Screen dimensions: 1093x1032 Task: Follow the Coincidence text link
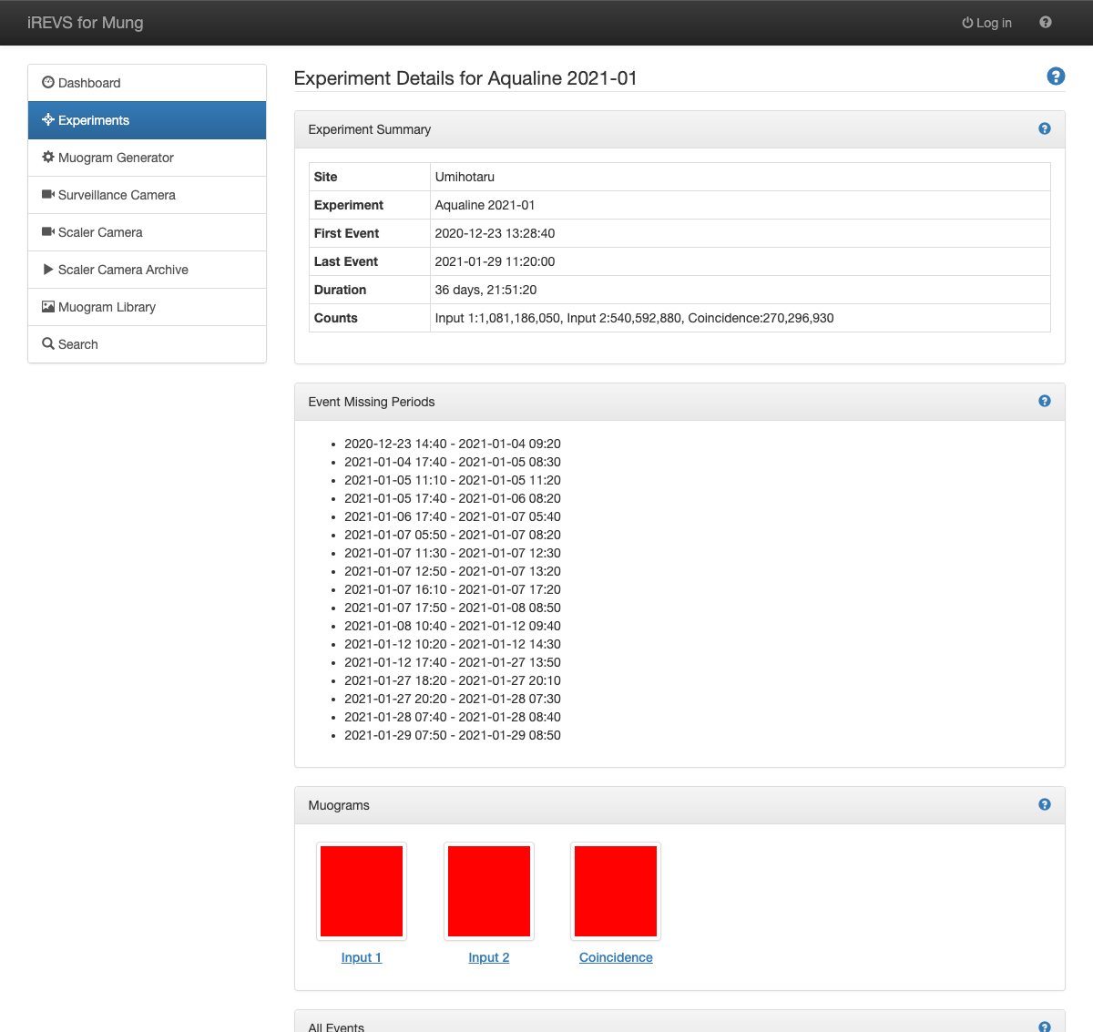(x=616, y=957)
